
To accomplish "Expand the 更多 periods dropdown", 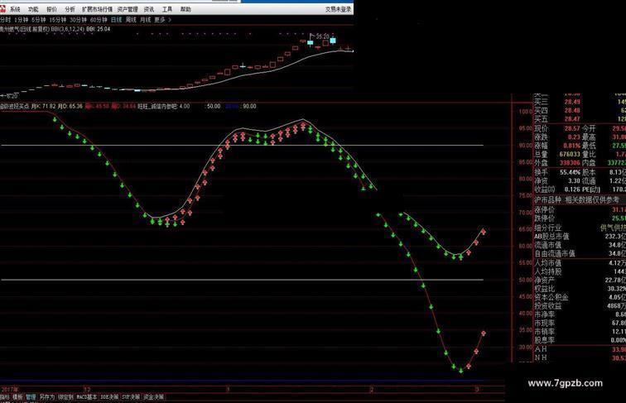I will pos(162,20).
